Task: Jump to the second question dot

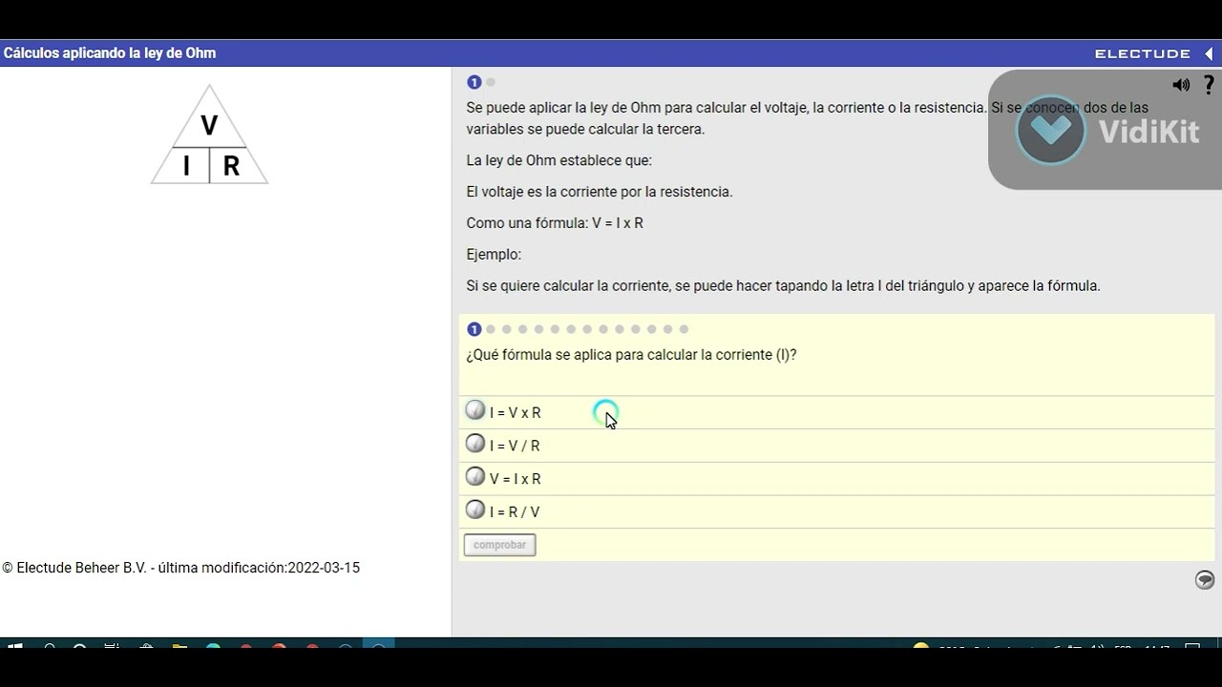Action: 491,329
